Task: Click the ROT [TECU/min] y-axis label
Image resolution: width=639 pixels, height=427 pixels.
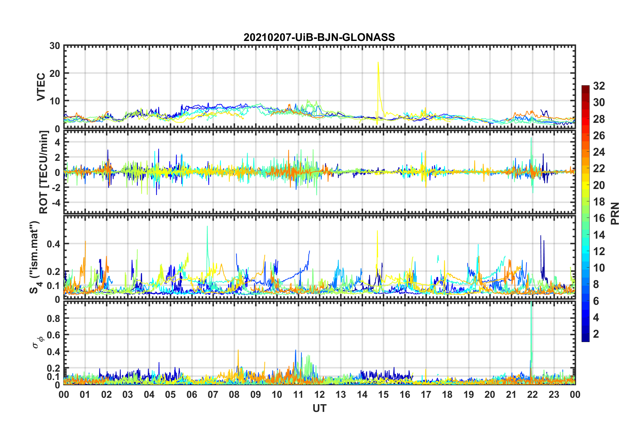Action: tap(43, 172)
